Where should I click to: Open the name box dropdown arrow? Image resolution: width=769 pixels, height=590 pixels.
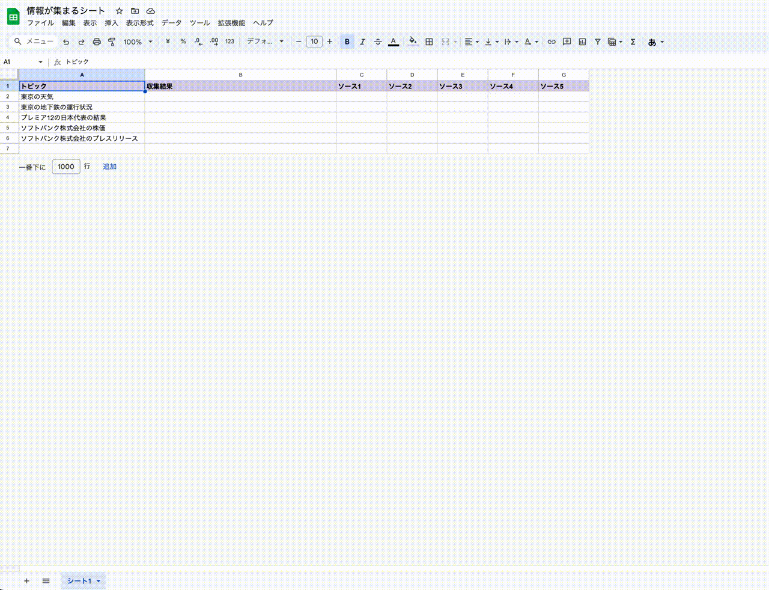[40, 62]
